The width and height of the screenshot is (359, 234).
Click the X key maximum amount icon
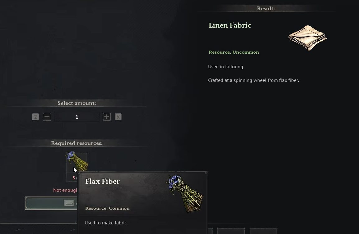click(x=118, y=117)
